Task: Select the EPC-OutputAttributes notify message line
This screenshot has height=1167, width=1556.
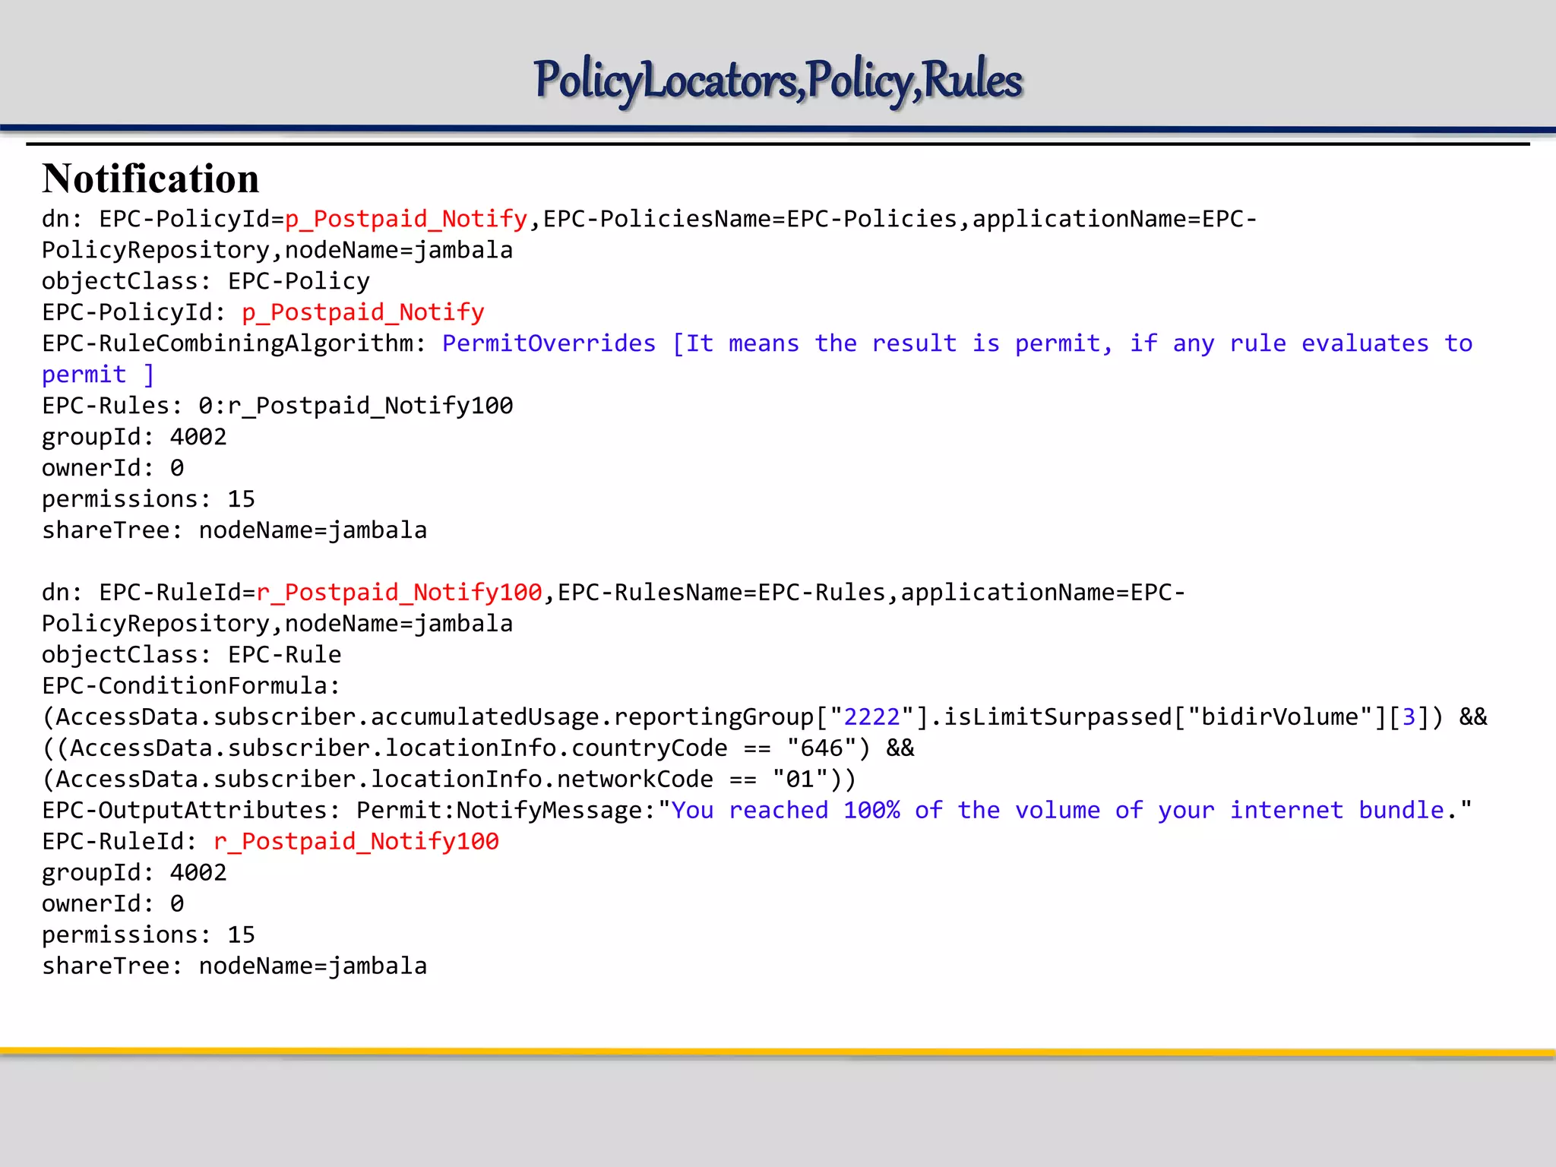Action: [x=757, y=811]
